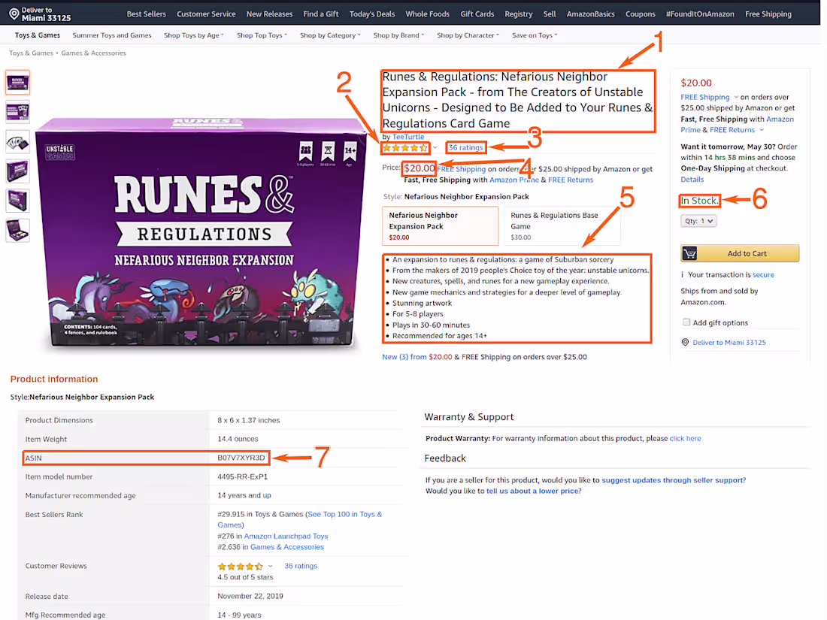
Task: Click the shopping cart icon in Add to Cart
Action: point(689,253)
